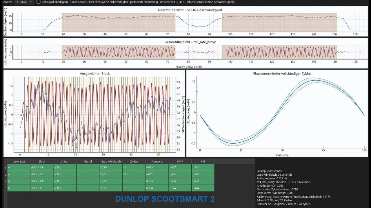
Task: Click the P95 column header
Action: 203,161
